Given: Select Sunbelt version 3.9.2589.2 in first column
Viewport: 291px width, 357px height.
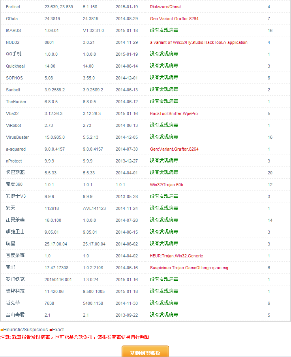Looking at the screenshot, I should coord(54,90).
